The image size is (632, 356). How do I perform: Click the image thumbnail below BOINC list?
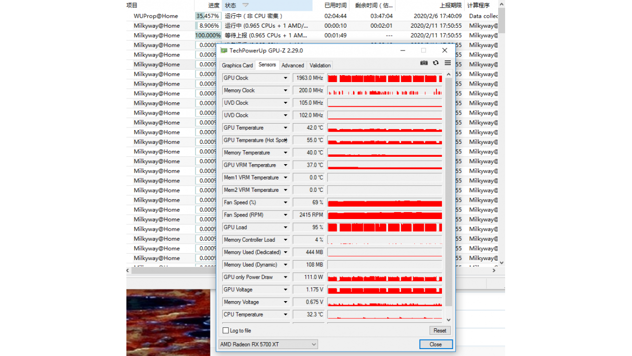[168, 322]
